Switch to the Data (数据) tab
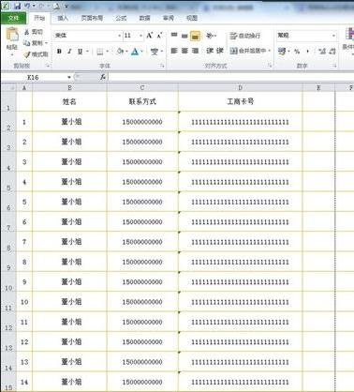 pyautogui.click(x=144, y=18)
